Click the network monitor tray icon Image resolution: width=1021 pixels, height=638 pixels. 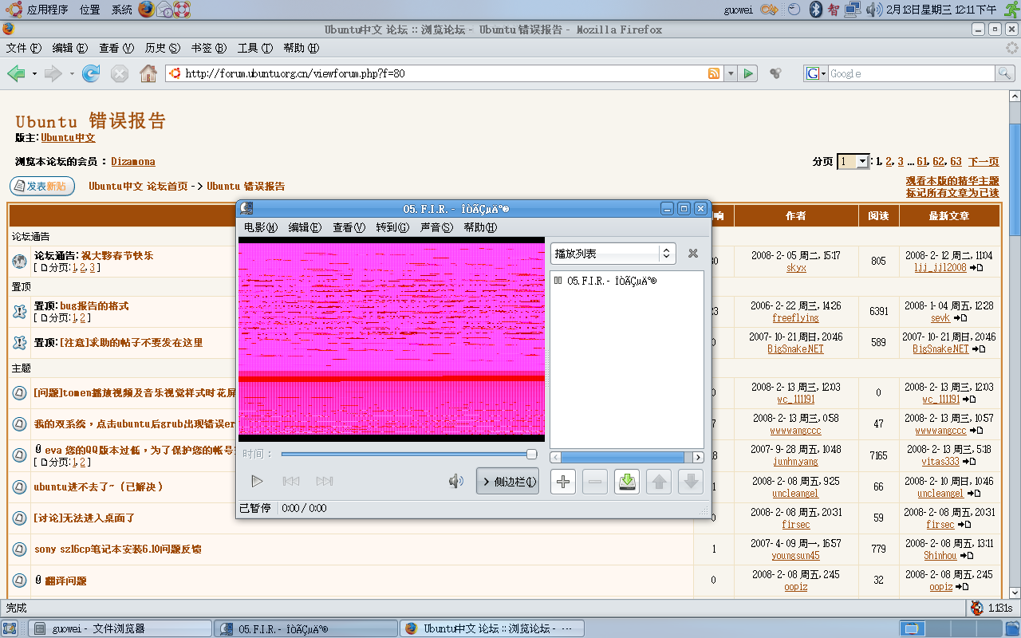click(853, 10)
